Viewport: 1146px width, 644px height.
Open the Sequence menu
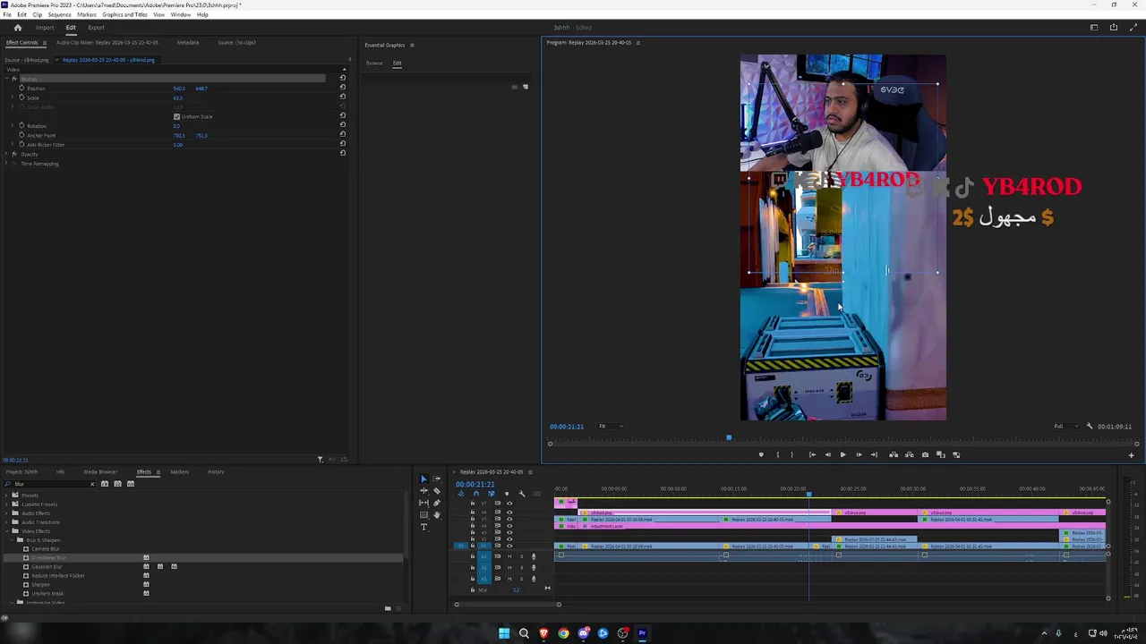tap(60, 14)
